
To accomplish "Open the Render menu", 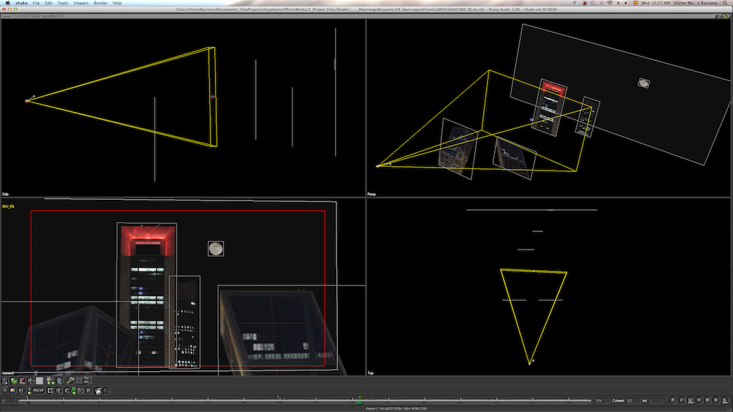I will (100, 4).
